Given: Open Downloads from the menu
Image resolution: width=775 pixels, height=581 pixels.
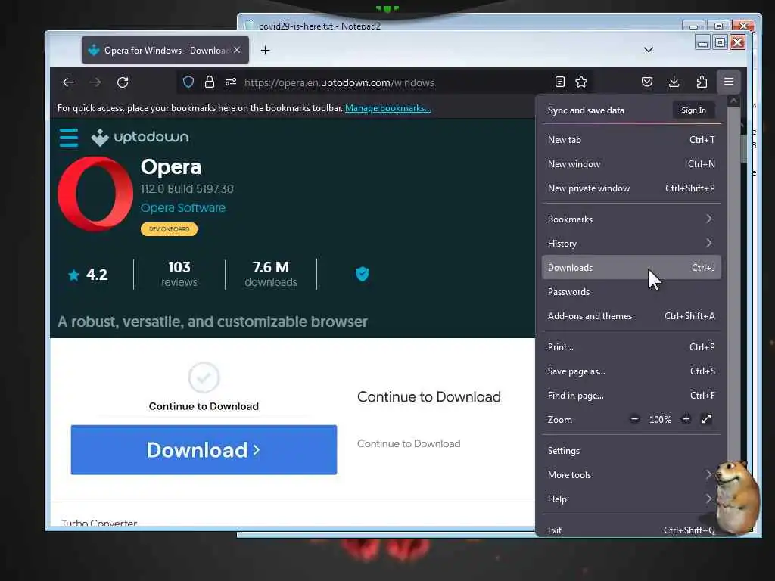Looking at the screenshot, I should [x=631, y=267].
